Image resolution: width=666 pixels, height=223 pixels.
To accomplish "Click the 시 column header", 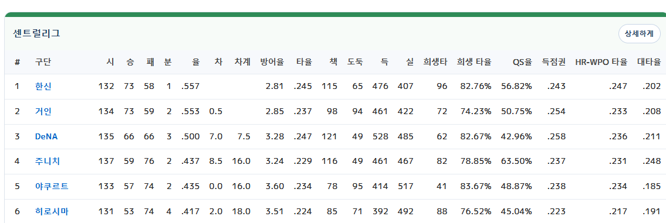I will coord(110,62).
